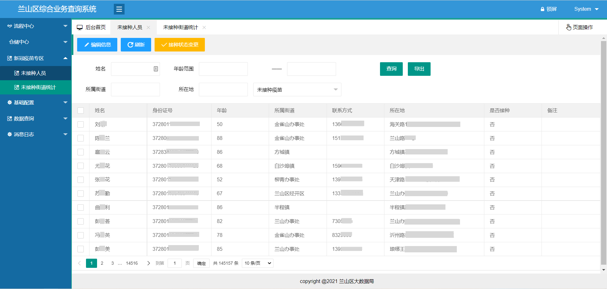607x289 pixels.
Task: Go to page 2
Action: pyautogui.click(x=102, y=263)
